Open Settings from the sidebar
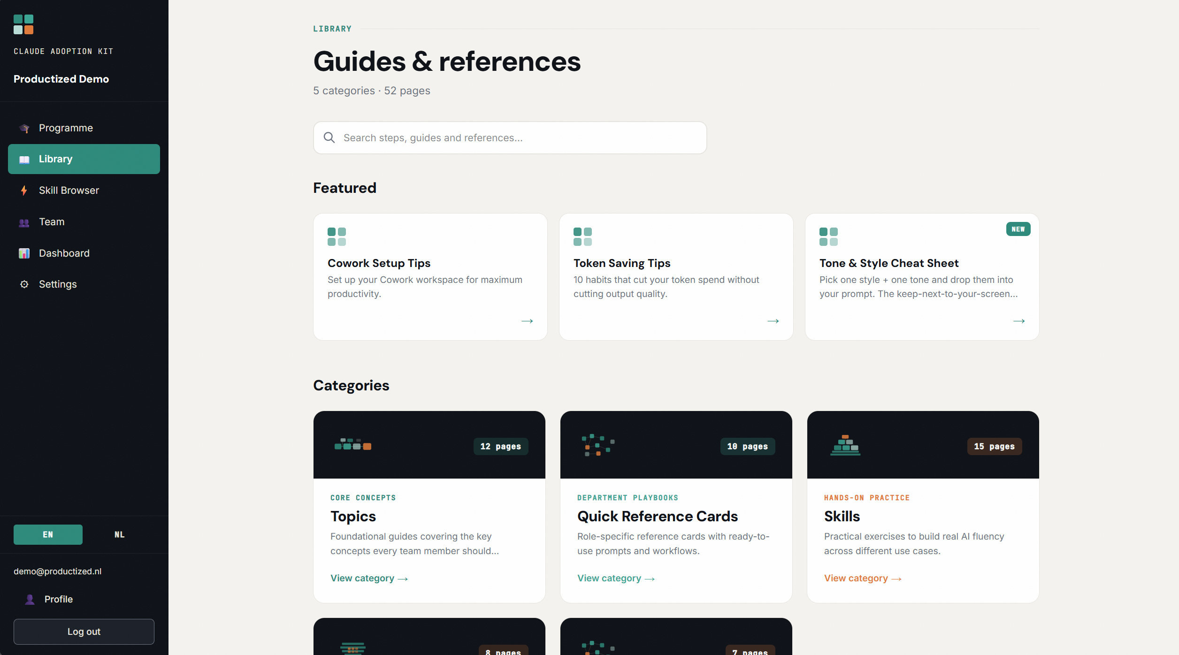The width and height of the screenshot is (1179, 655). (84, 284)
